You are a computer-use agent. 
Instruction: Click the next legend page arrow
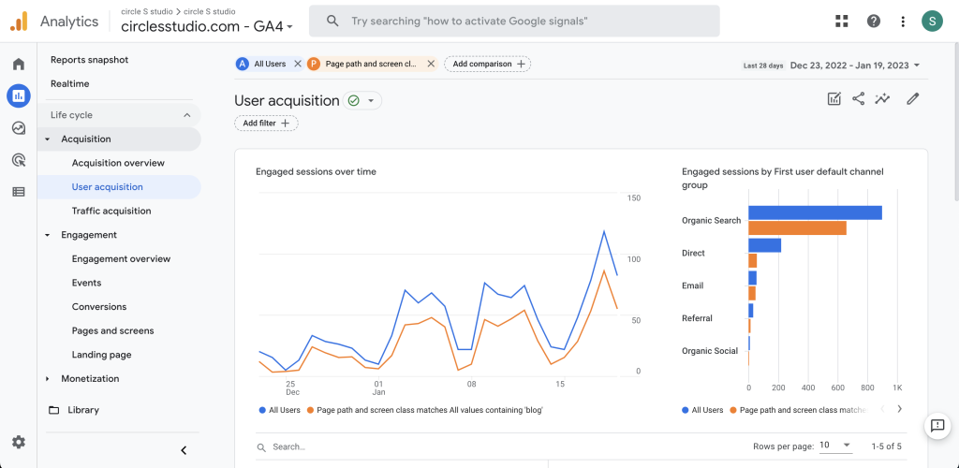pos(899,409)
